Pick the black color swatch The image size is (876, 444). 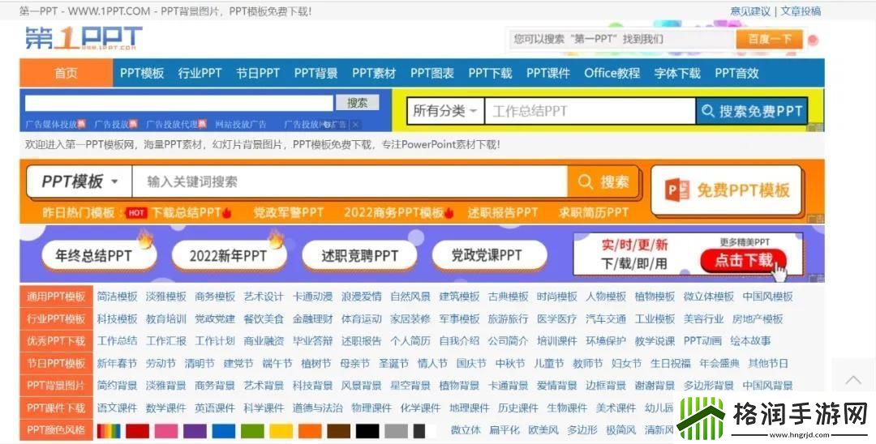(367, 430)
